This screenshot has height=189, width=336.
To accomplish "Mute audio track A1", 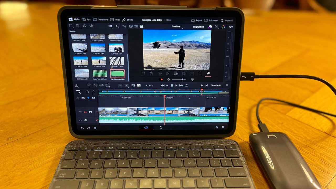I will point(86,120).
